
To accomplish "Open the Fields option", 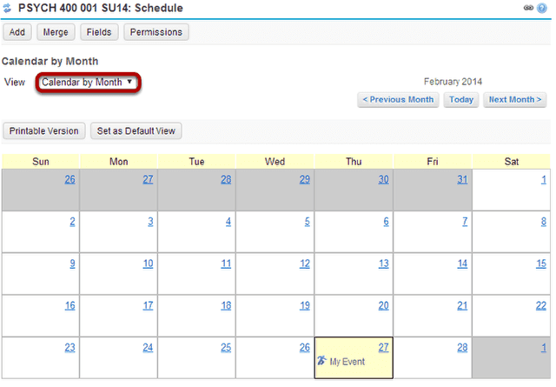I will coord(99,32).
